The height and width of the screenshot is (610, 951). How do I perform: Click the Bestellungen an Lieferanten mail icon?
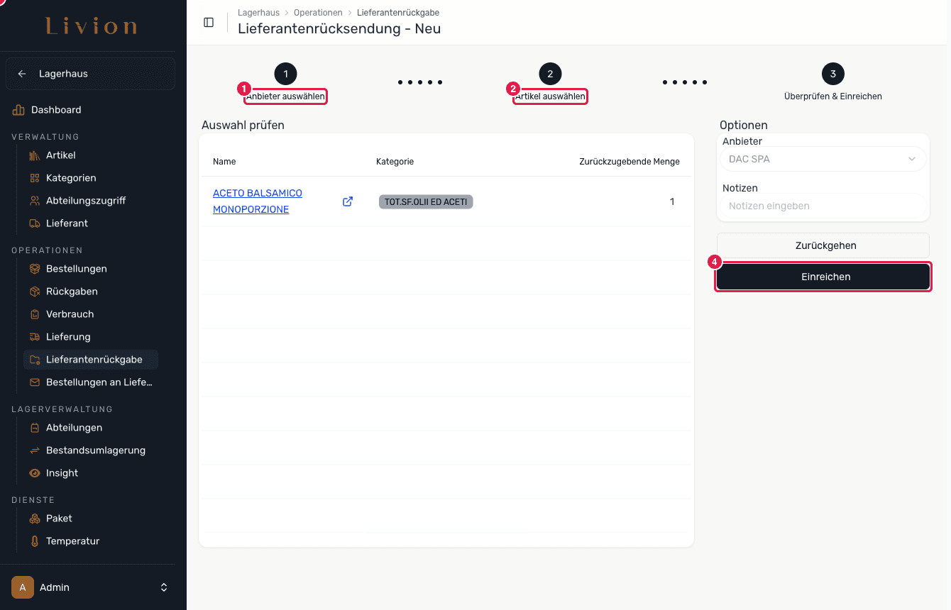35,382
